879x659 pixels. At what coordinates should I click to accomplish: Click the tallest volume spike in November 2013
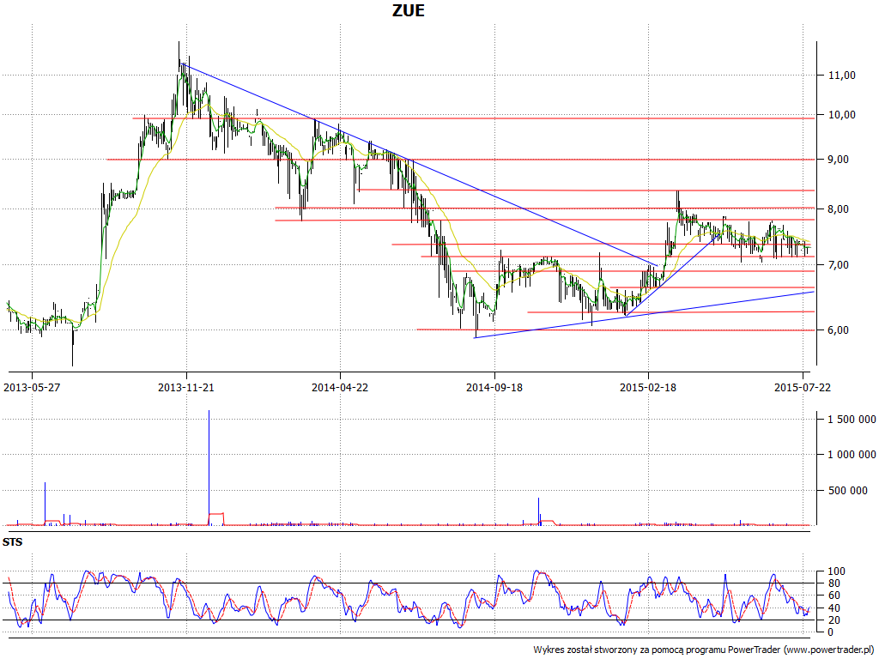point(209,468)
